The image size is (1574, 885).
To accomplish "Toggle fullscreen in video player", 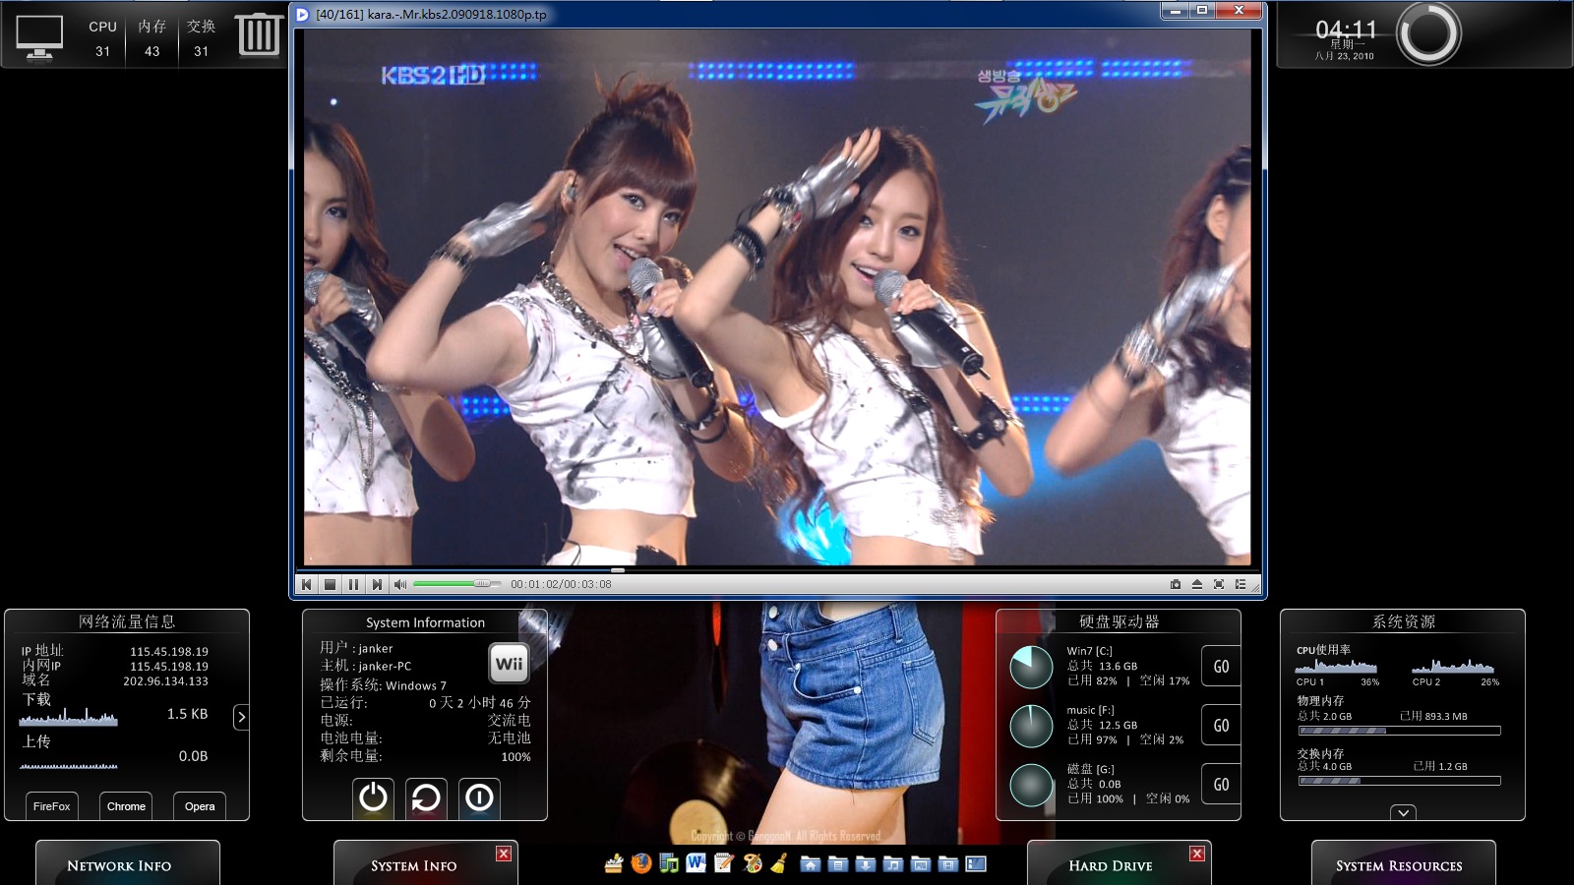I will 1219,584.
